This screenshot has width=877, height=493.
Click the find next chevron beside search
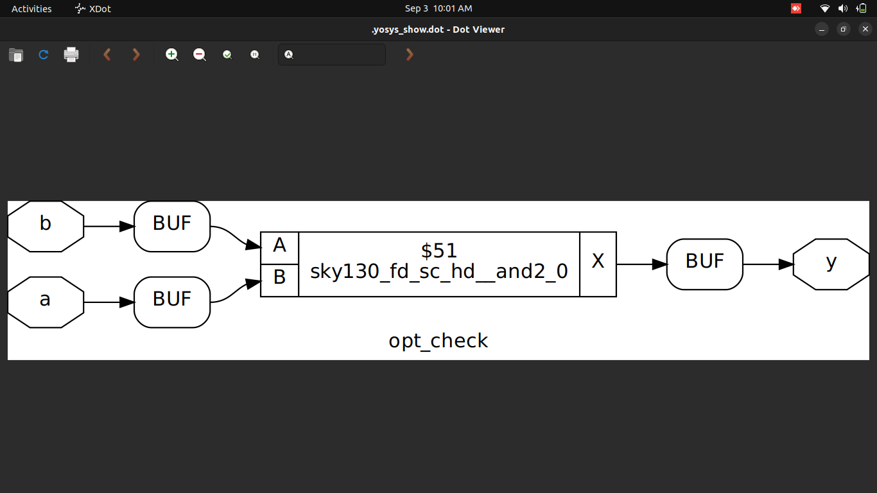click(409, 55)
